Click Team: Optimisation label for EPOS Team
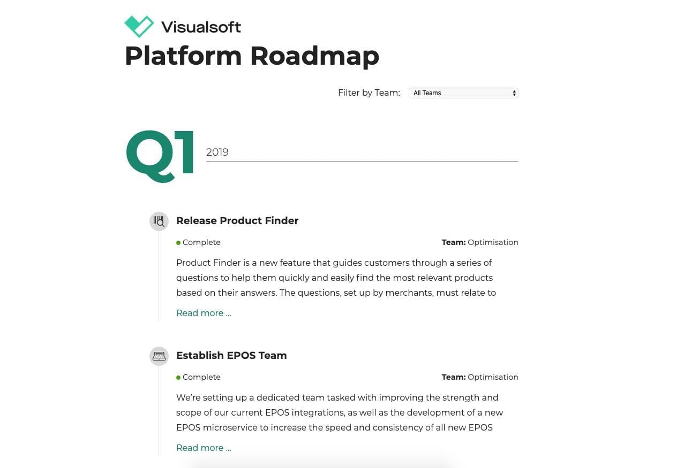Screen dimensions: 684x468 [480, 377]
